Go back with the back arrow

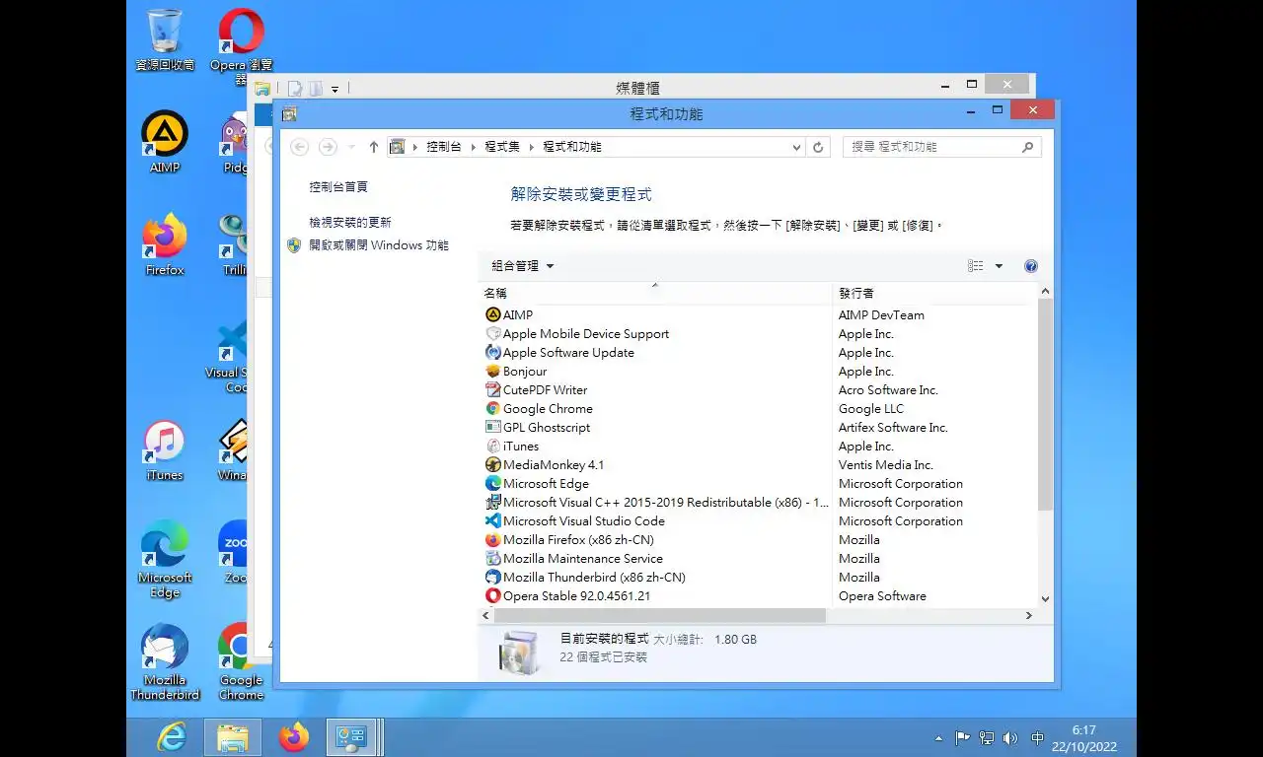[300, 147]
